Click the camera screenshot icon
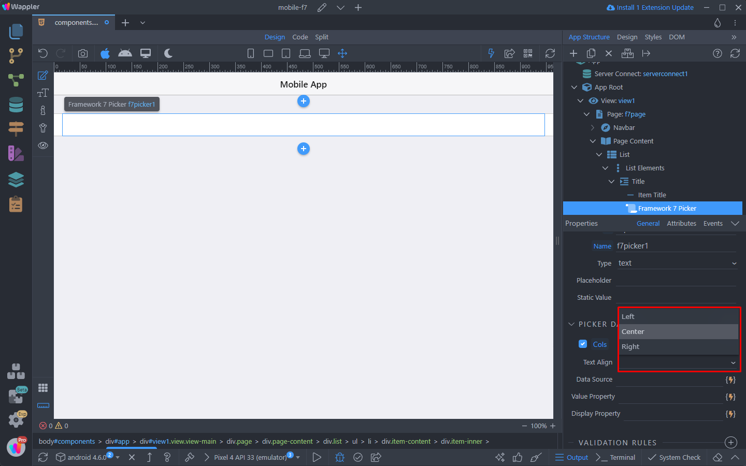746x466 pixels. 83,53
